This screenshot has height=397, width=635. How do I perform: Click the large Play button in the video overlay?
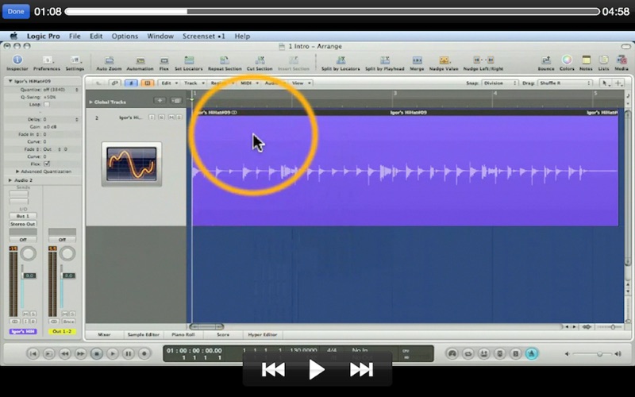(316, 369)
